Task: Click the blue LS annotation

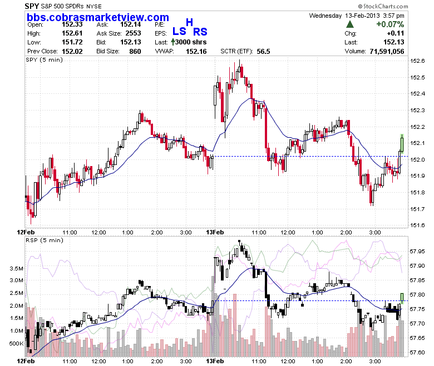Action: (179, 31)
